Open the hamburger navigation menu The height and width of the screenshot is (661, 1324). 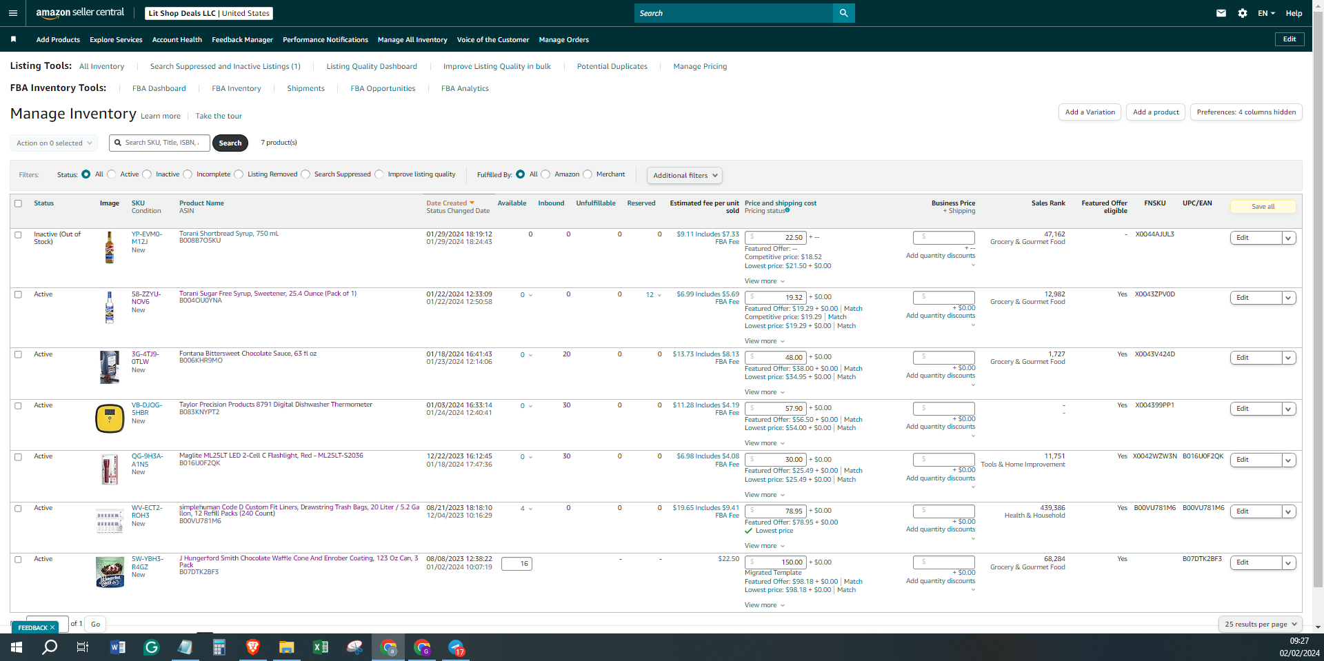13,13
